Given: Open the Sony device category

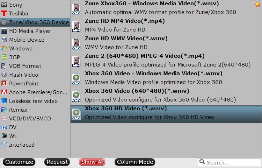Looking at the screenshot, I should [35, 5].
